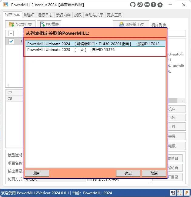Toggle the select-all minus checkbox in the list header
Viewport: 191px width, 197px height.
click(x=11, y=33)
